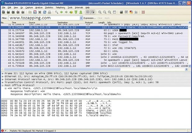Save capture file floppy icon
The width and height of the screenshot is (192, 133).
35,12
